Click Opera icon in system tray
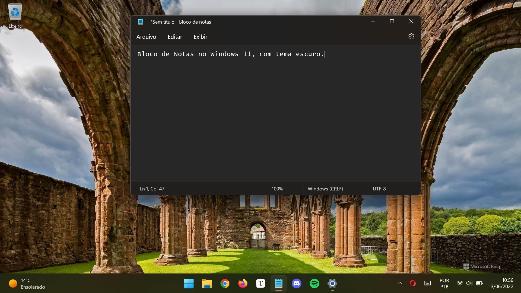The image size is (521, 293). point(412,283)
